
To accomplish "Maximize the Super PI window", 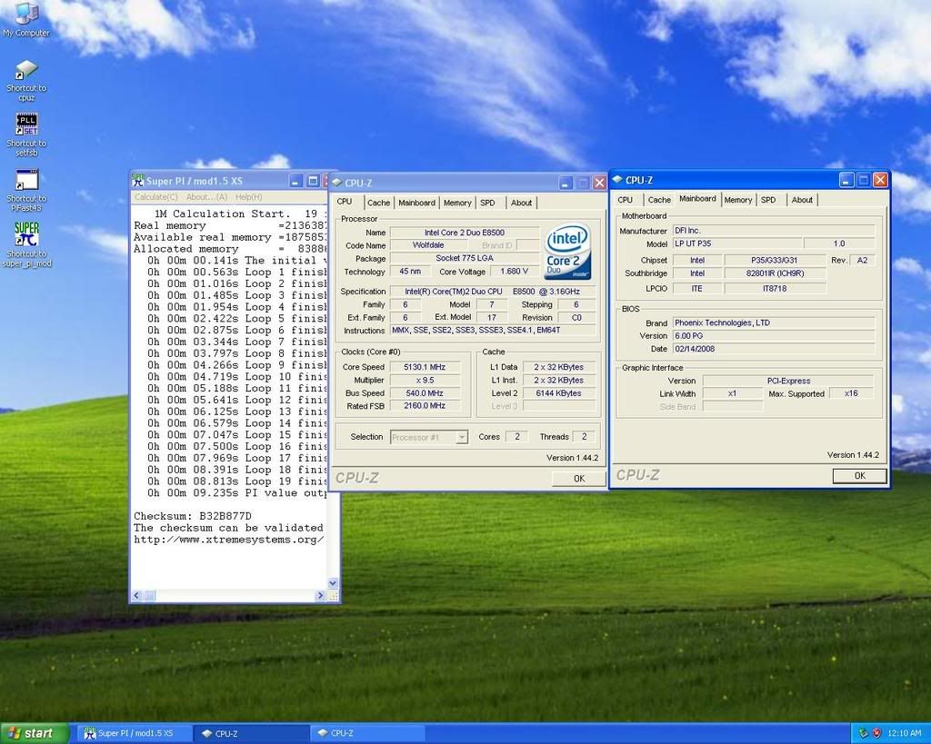I will [x=313, y=181].
